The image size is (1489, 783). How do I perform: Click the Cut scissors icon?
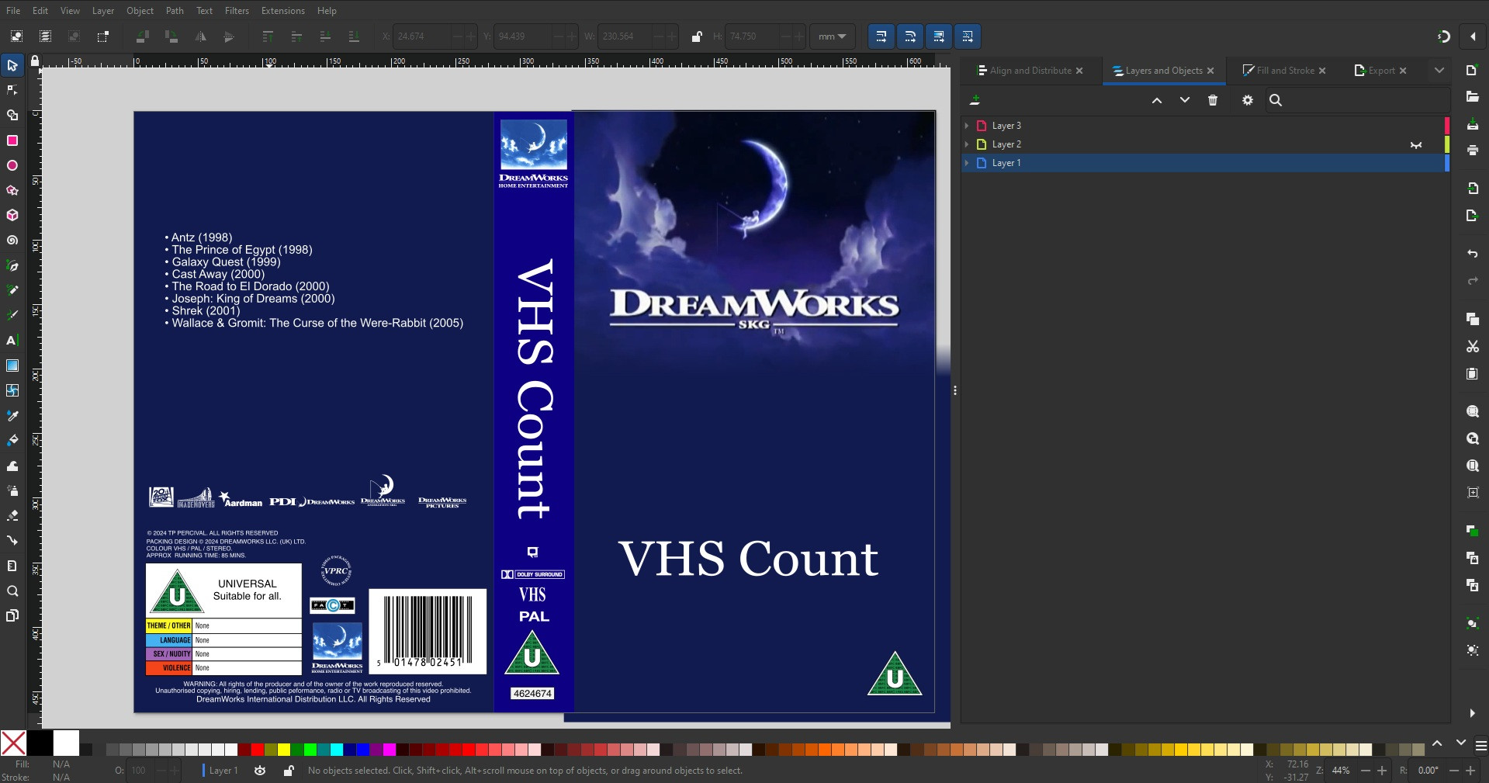1472,346
